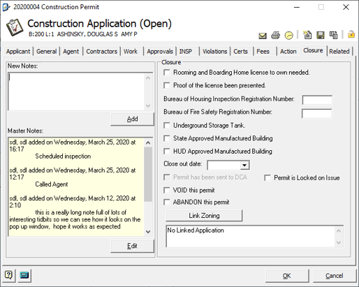Click the Master Notes scrollbar down arrow
The height and width of the screenshot is (287, 359).
pos(148,232)
